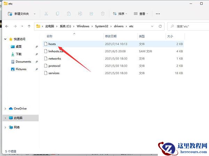Click services size 18 KB
The width and height of the screenshot is (209, 156).
[x=179, y=73]
